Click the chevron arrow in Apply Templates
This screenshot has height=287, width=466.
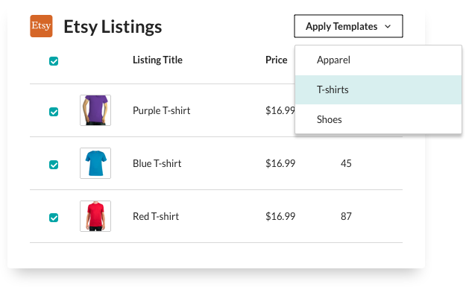pyautogui.click(x=388, y=26)
